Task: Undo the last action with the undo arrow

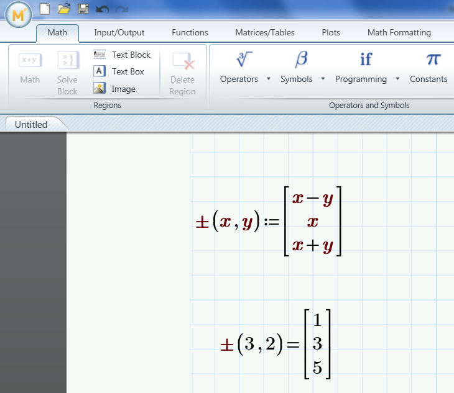Action: click(x=102, y=9)
